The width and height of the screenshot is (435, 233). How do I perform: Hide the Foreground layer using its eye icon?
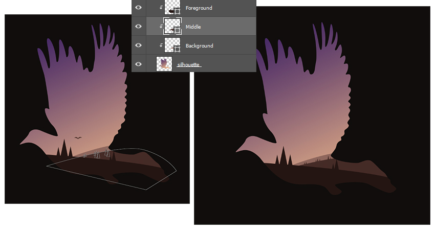(138, 8)
